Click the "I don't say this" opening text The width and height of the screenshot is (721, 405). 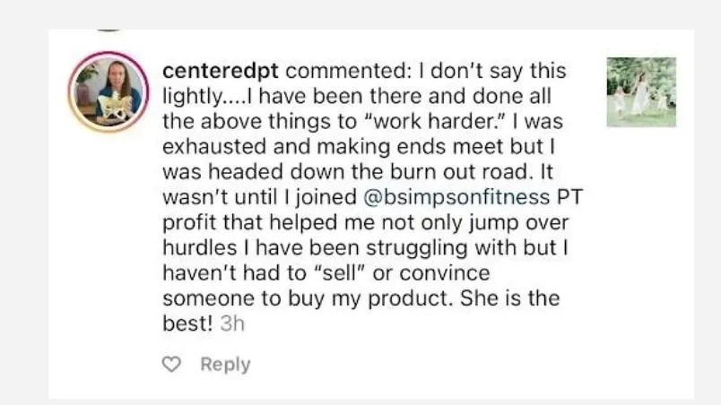[x=492, y=71]
